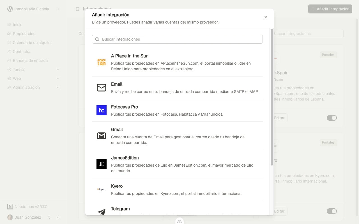
Task: Select the Telegram provider title
Action: click(x=120, y=209)
